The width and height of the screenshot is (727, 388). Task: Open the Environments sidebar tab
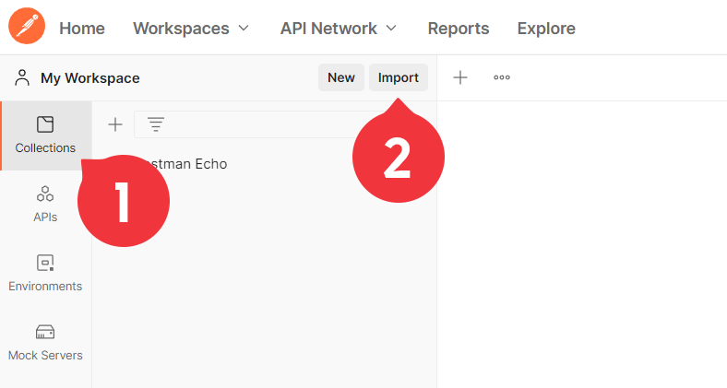click(45, 273)
